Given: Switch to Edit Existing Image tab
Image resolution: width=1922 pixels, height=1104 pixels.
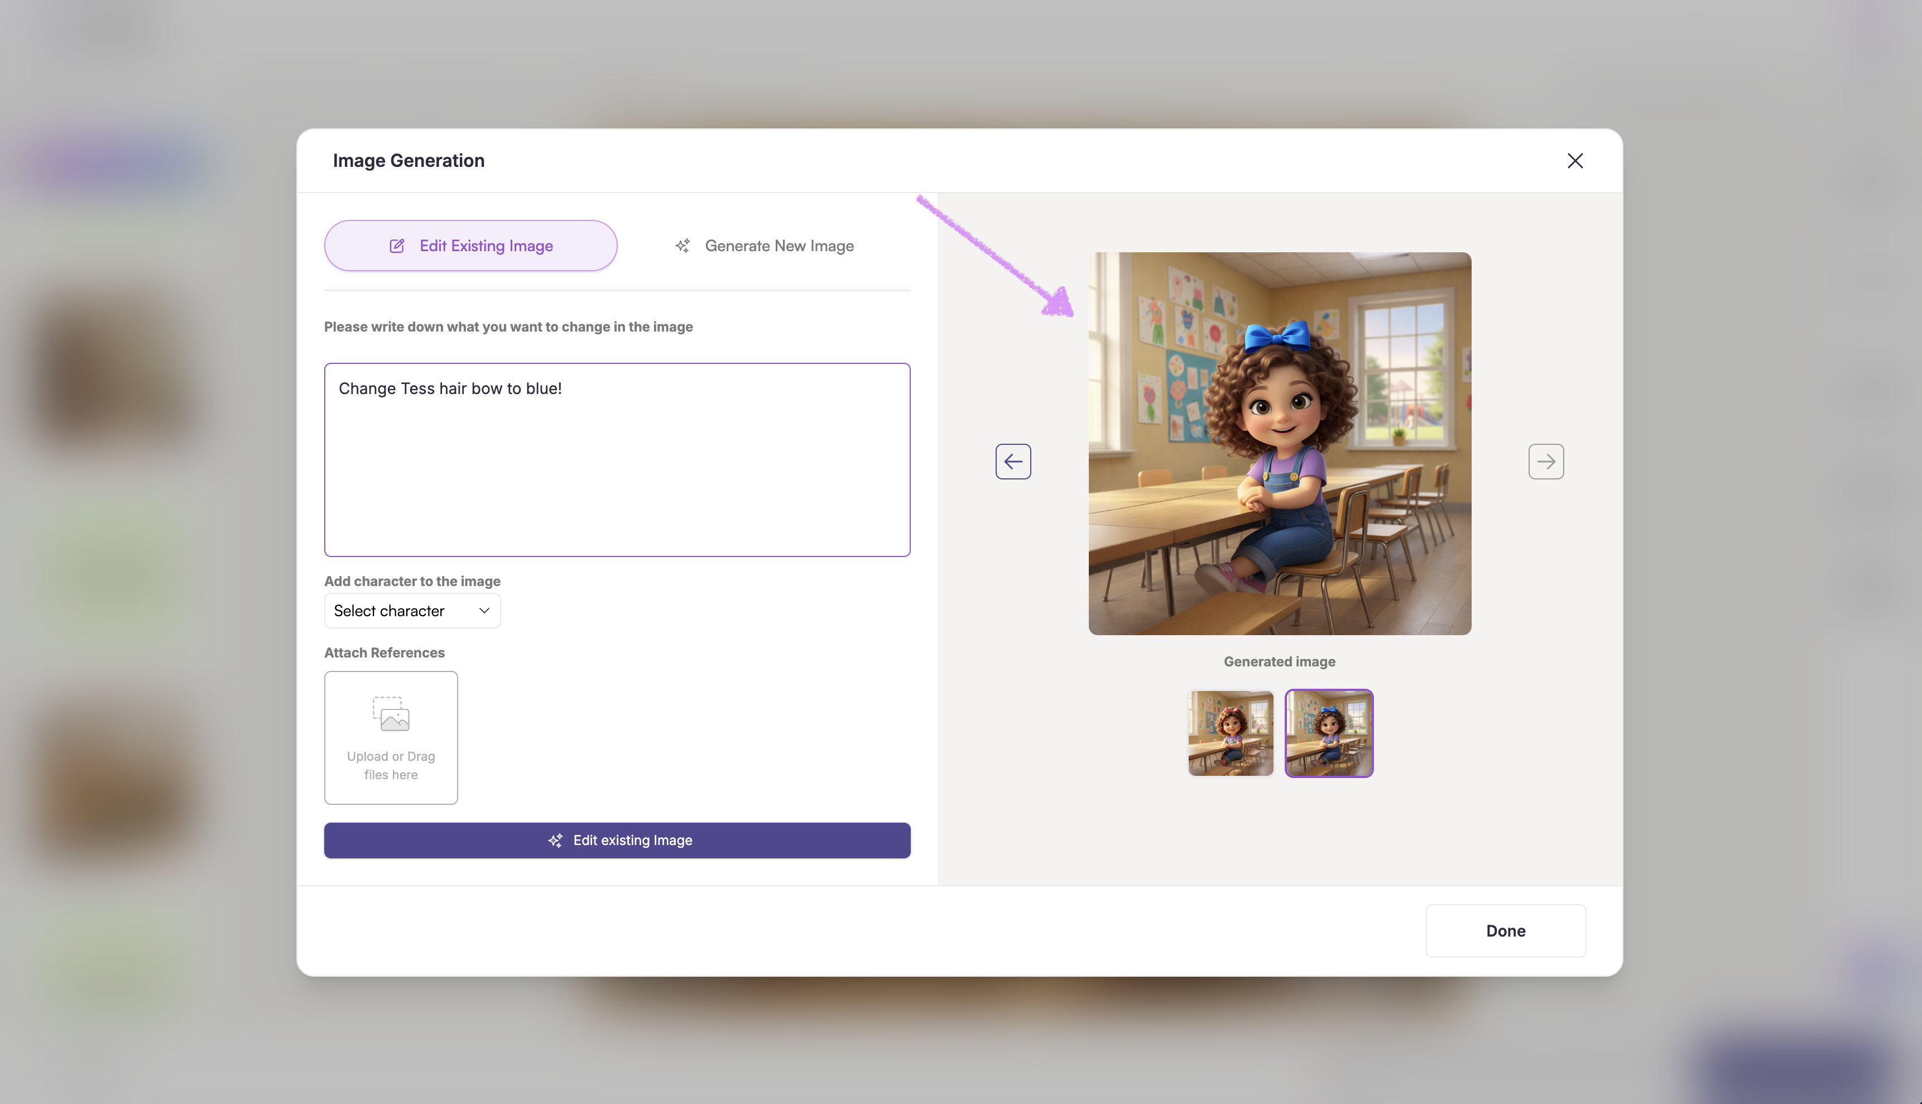Looking at the screenshot, I should [x=485, y=246].
